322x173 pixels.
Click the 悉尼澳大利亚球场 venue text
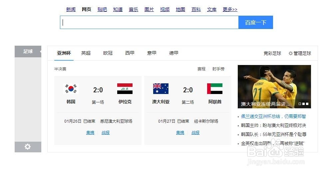tap(116, 121)
